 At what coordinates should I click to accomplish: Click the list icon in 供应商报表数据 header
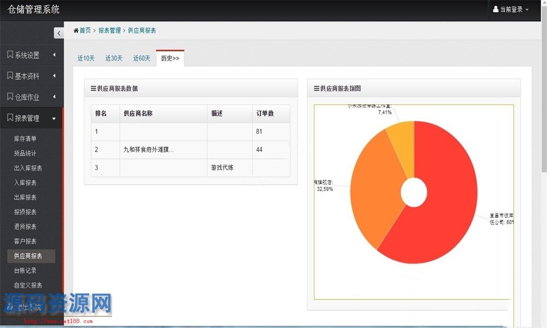[x=94, y=89]
